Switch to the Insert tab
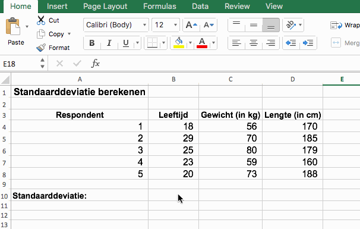 coord(57,6)
